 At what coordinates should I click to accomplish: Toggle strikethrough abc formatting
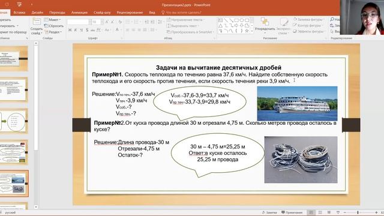tap(92, 30)
